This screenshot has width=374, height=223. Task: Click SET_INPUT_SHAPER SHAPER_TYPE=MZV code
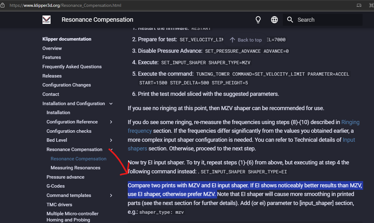[206, 63]
